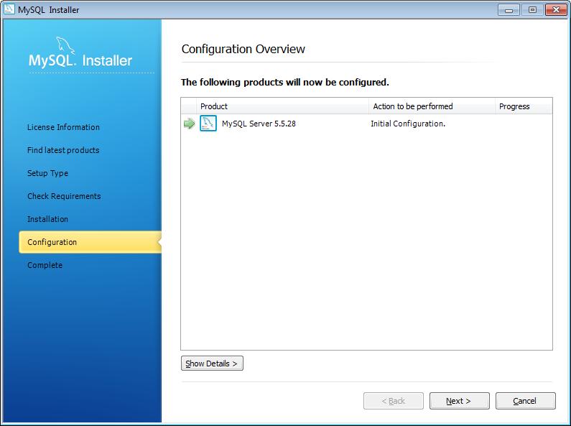571x426 pixels.
Task: Click the MySQL dolphin logo in sidebar
Action: click(65, 45)
